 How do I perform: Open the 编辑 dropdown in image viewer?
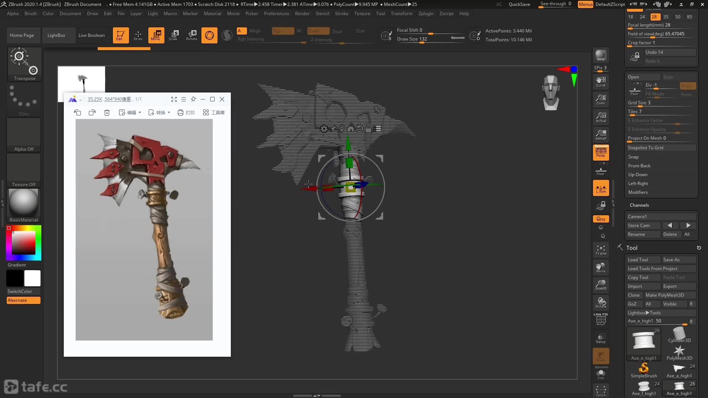130,113
